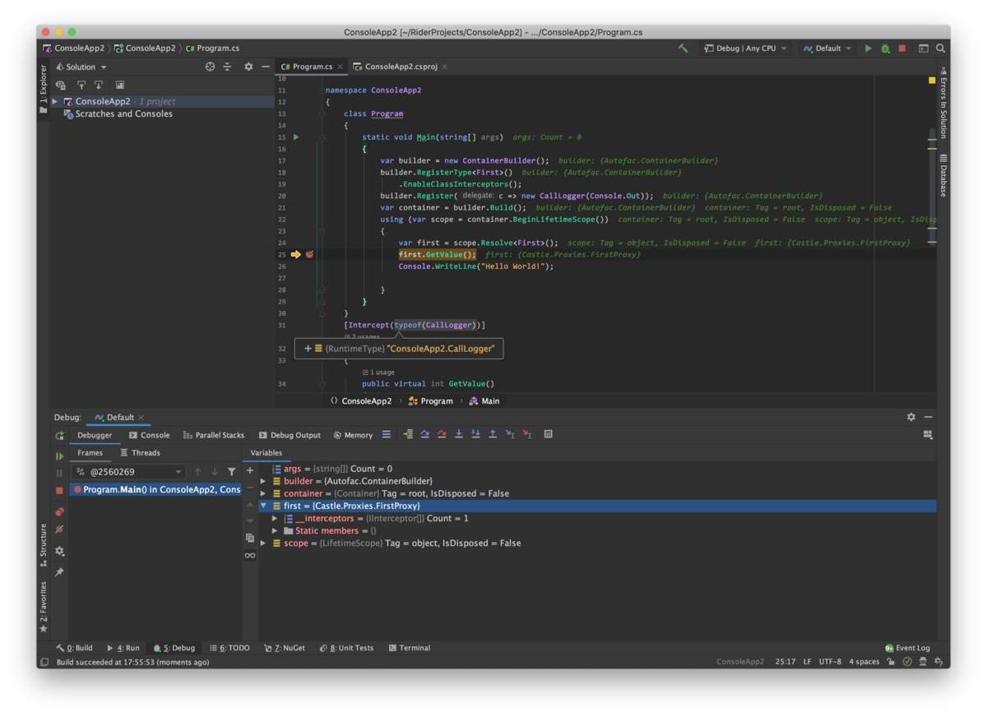Image resolution: width=987 pixels, height=717 pixels.
Task: Rerun the debug session
Action: click(59, 436)
